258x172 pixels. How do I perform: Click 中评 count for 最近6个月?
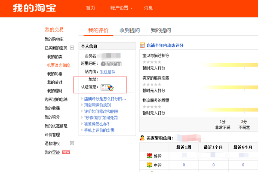click(243, 165)
